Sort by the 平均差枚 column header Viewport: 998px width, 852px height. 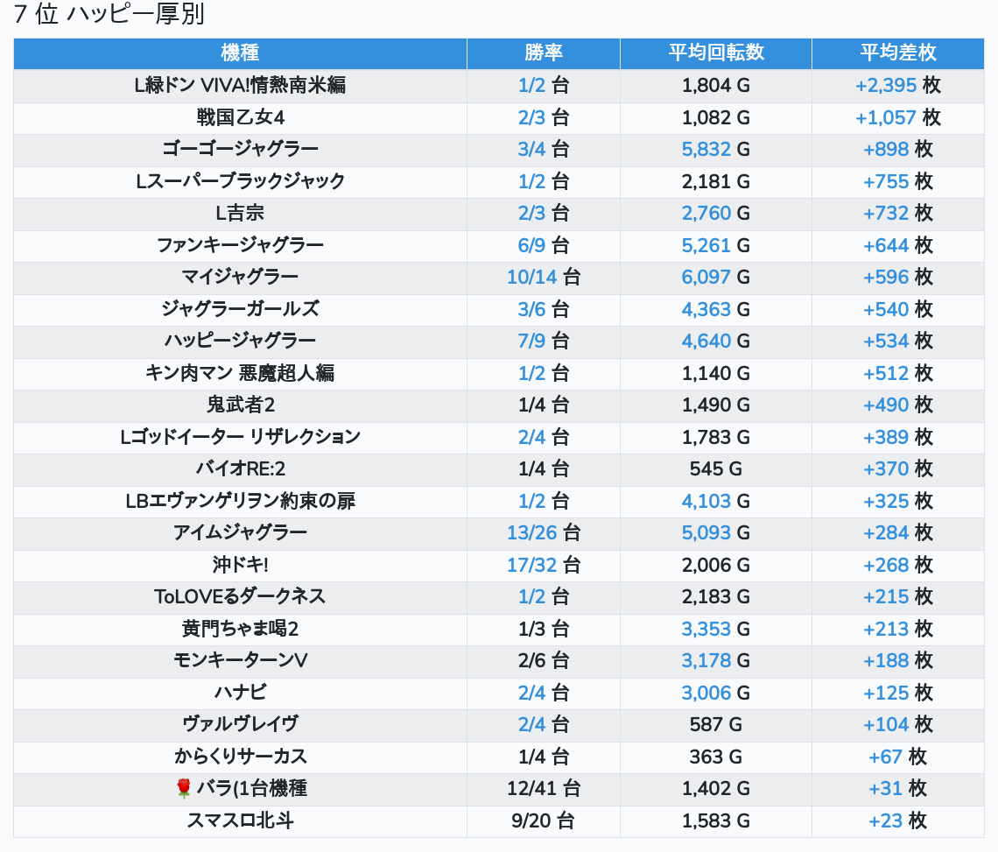[x=898, y=53]
